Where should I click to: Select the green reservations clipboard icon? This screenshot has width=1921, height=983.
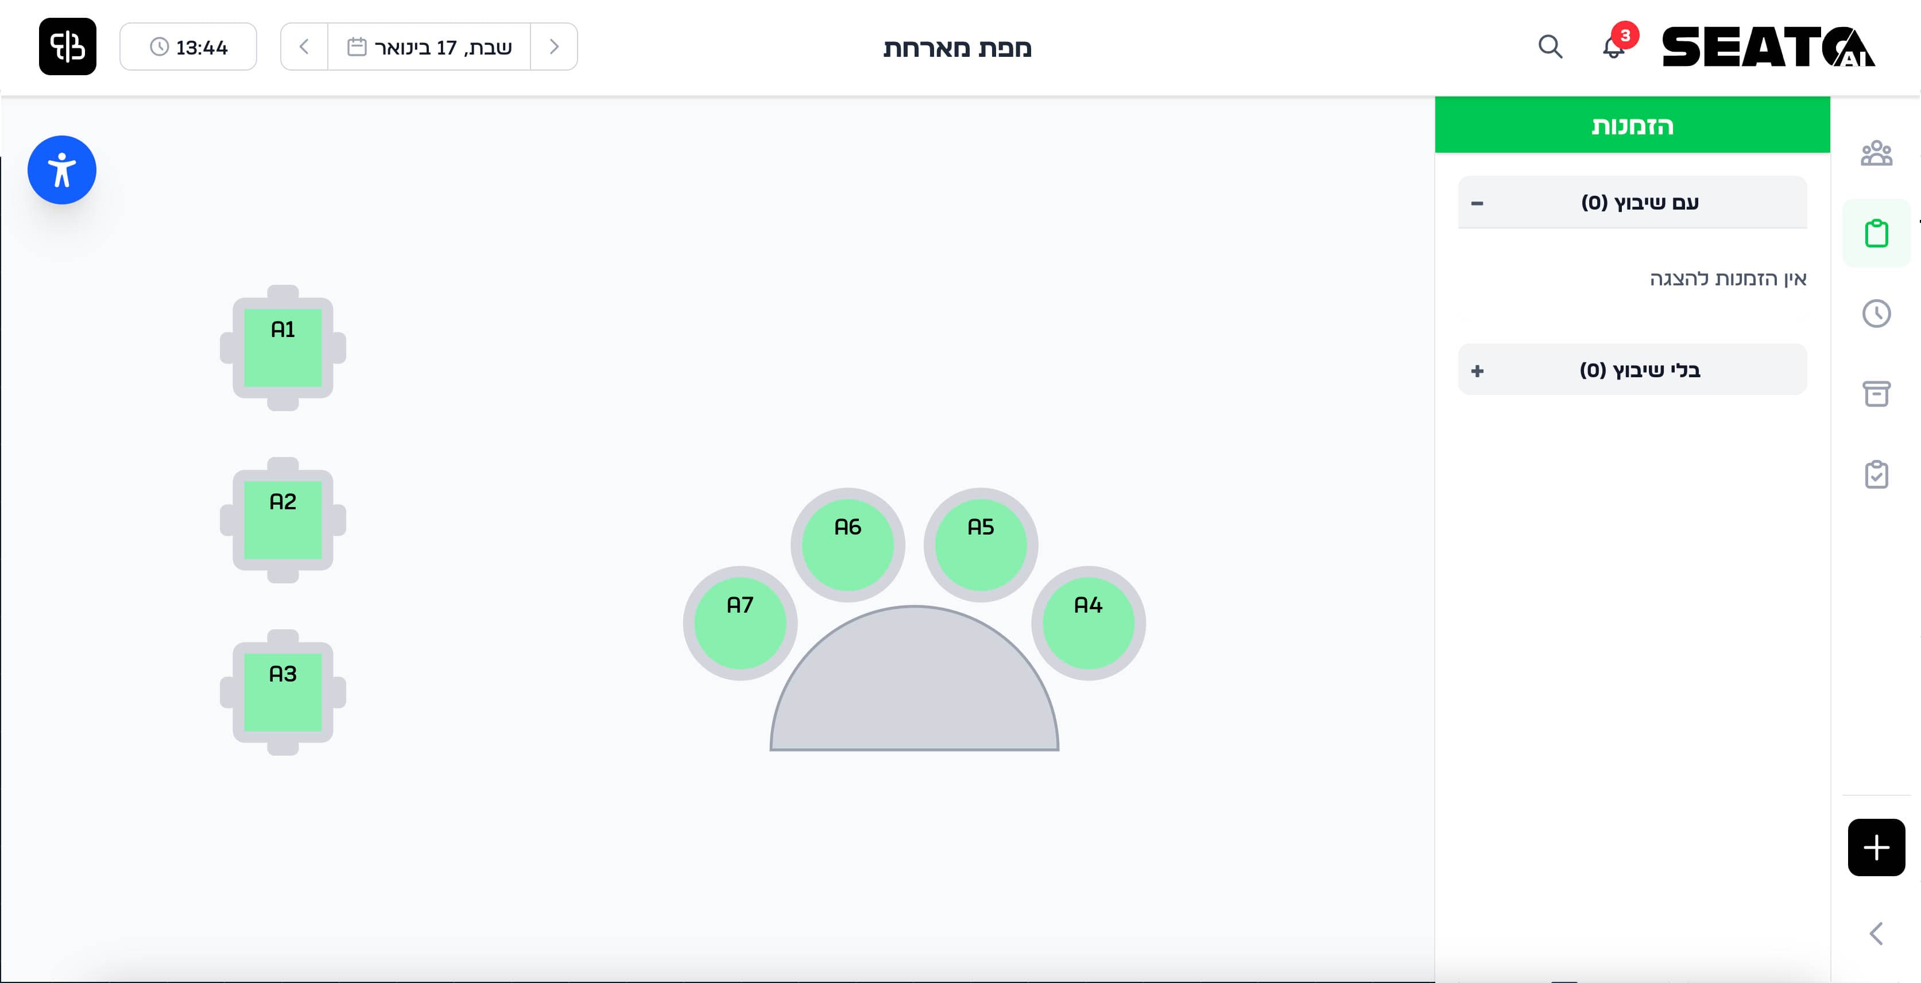[1877, 233]
